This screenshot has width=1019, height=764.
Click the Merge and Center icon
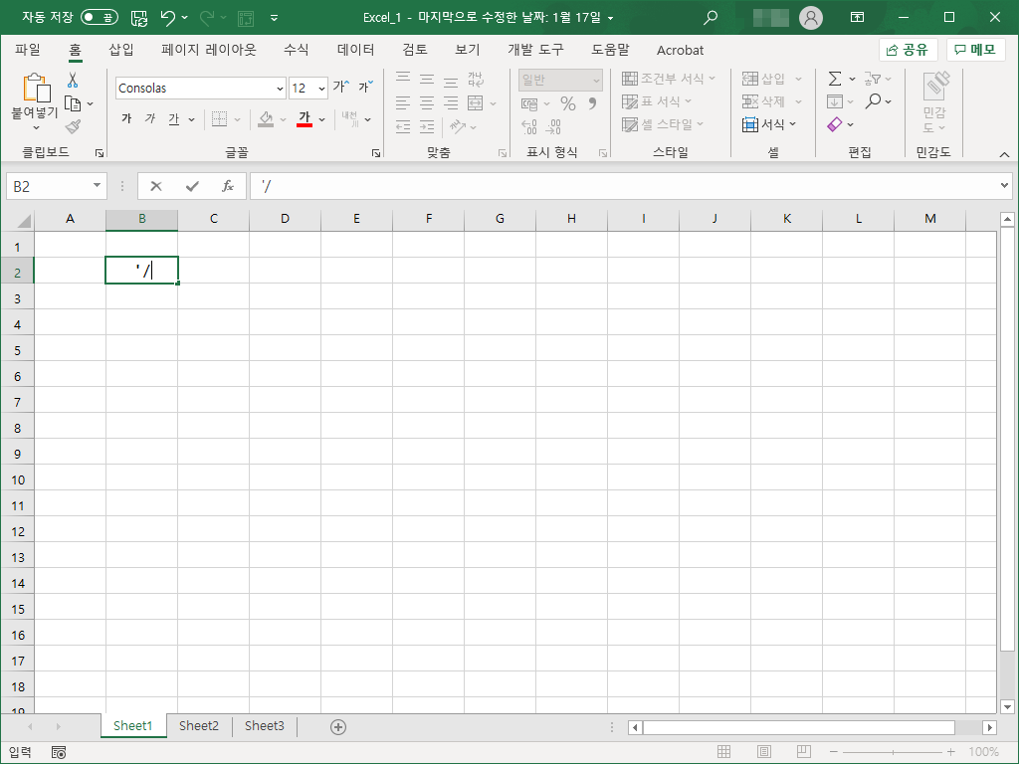[x=476, y=102]
